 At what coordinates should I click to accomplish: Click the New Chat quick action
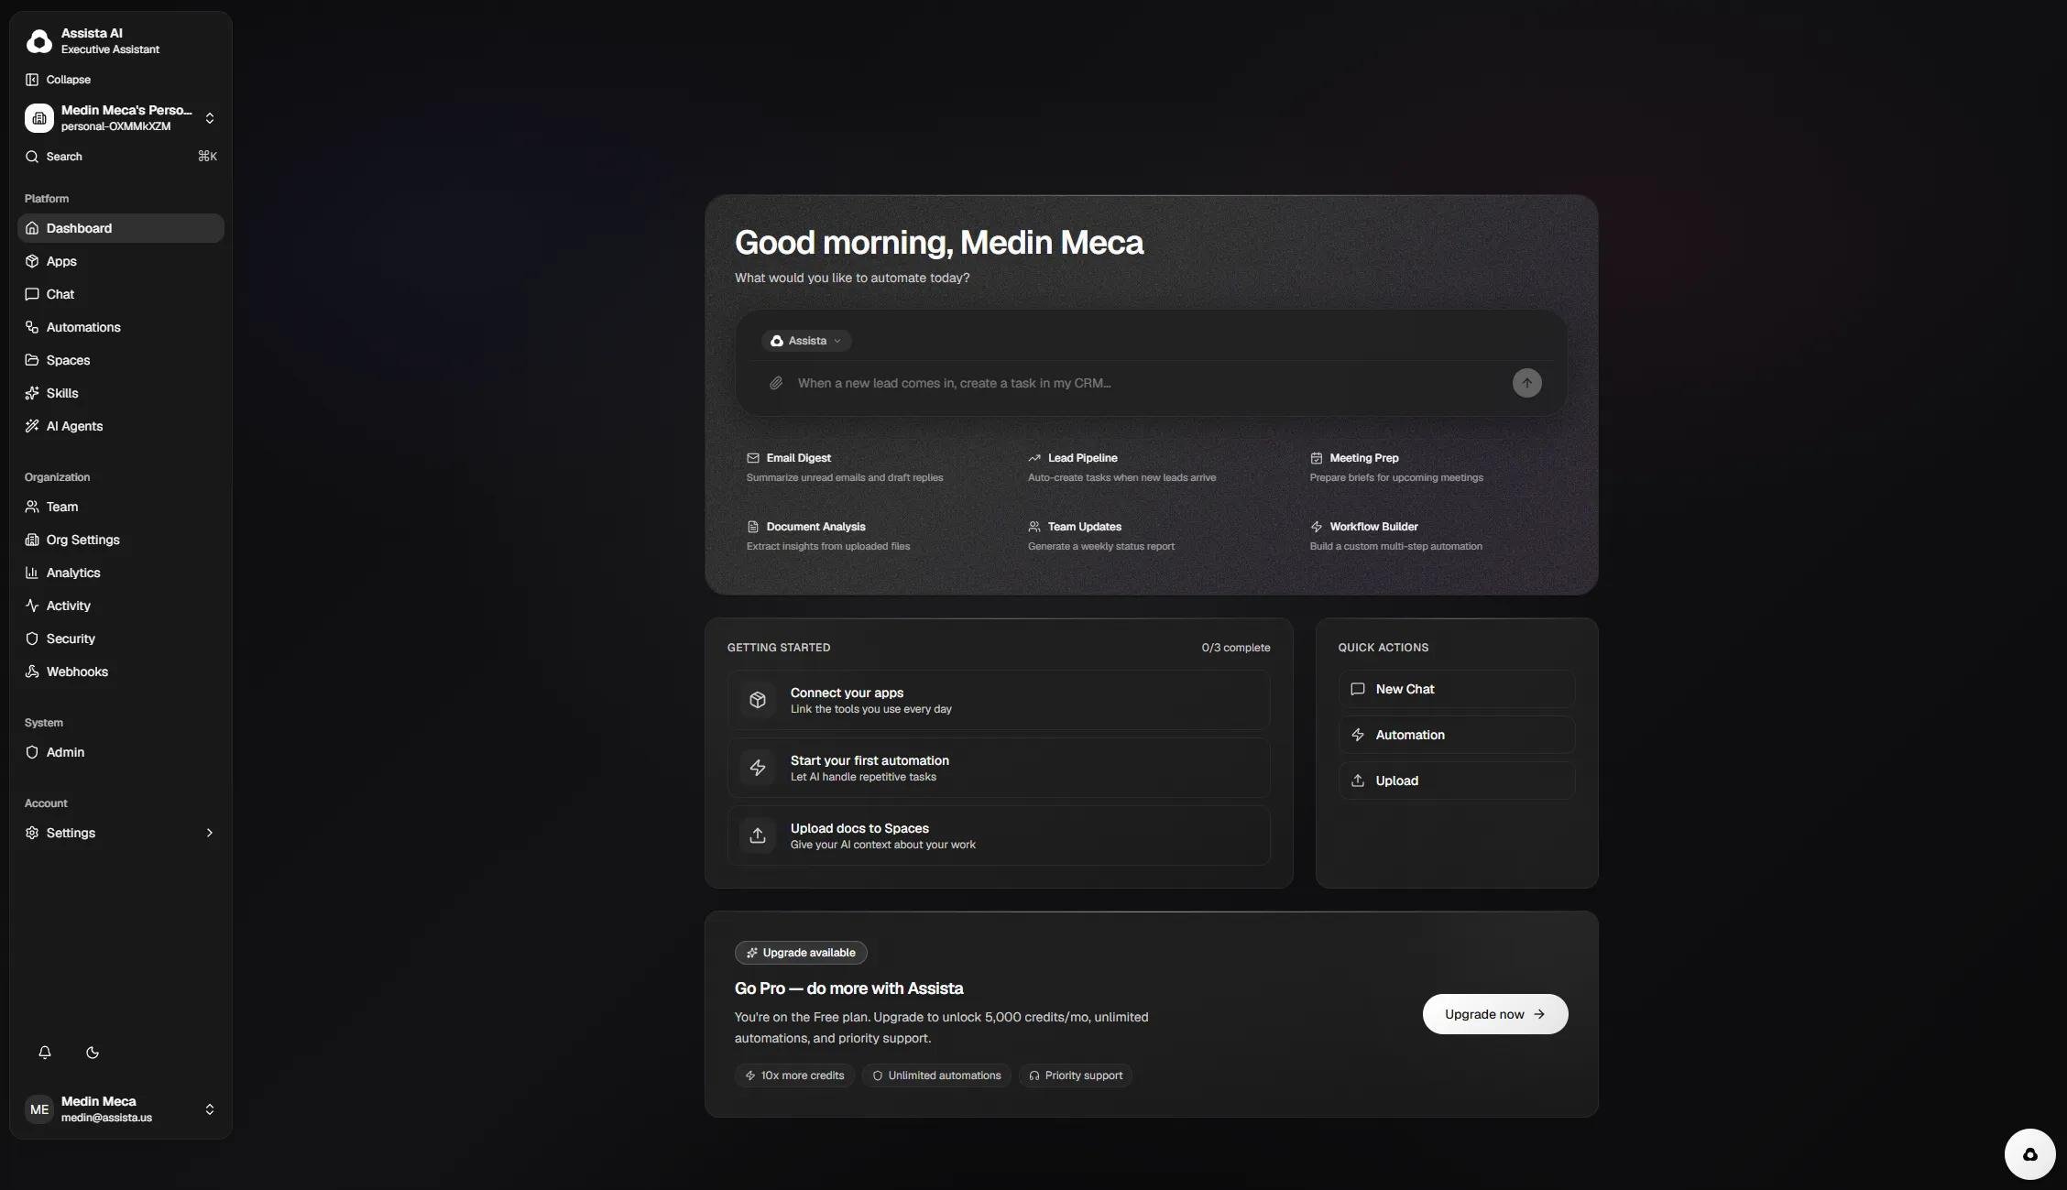point(1457,689)
